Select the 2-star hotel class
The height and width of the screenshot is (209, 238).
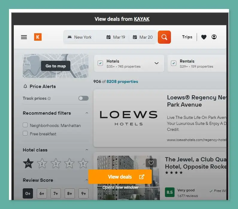[42, 163]
